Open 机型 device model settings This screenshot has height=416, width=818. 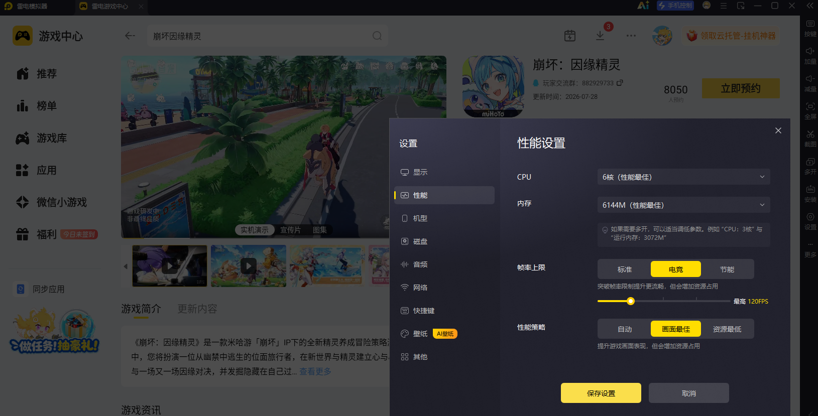click(x=444, y=218)
